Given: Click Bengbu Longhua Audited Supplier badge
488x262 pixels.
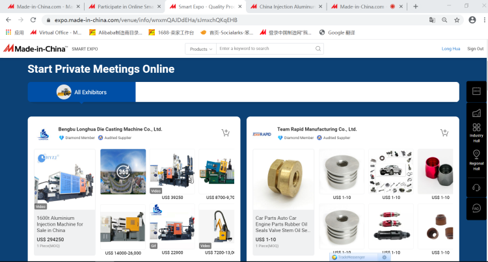Looking at the screenshot, I should point(115,138).
